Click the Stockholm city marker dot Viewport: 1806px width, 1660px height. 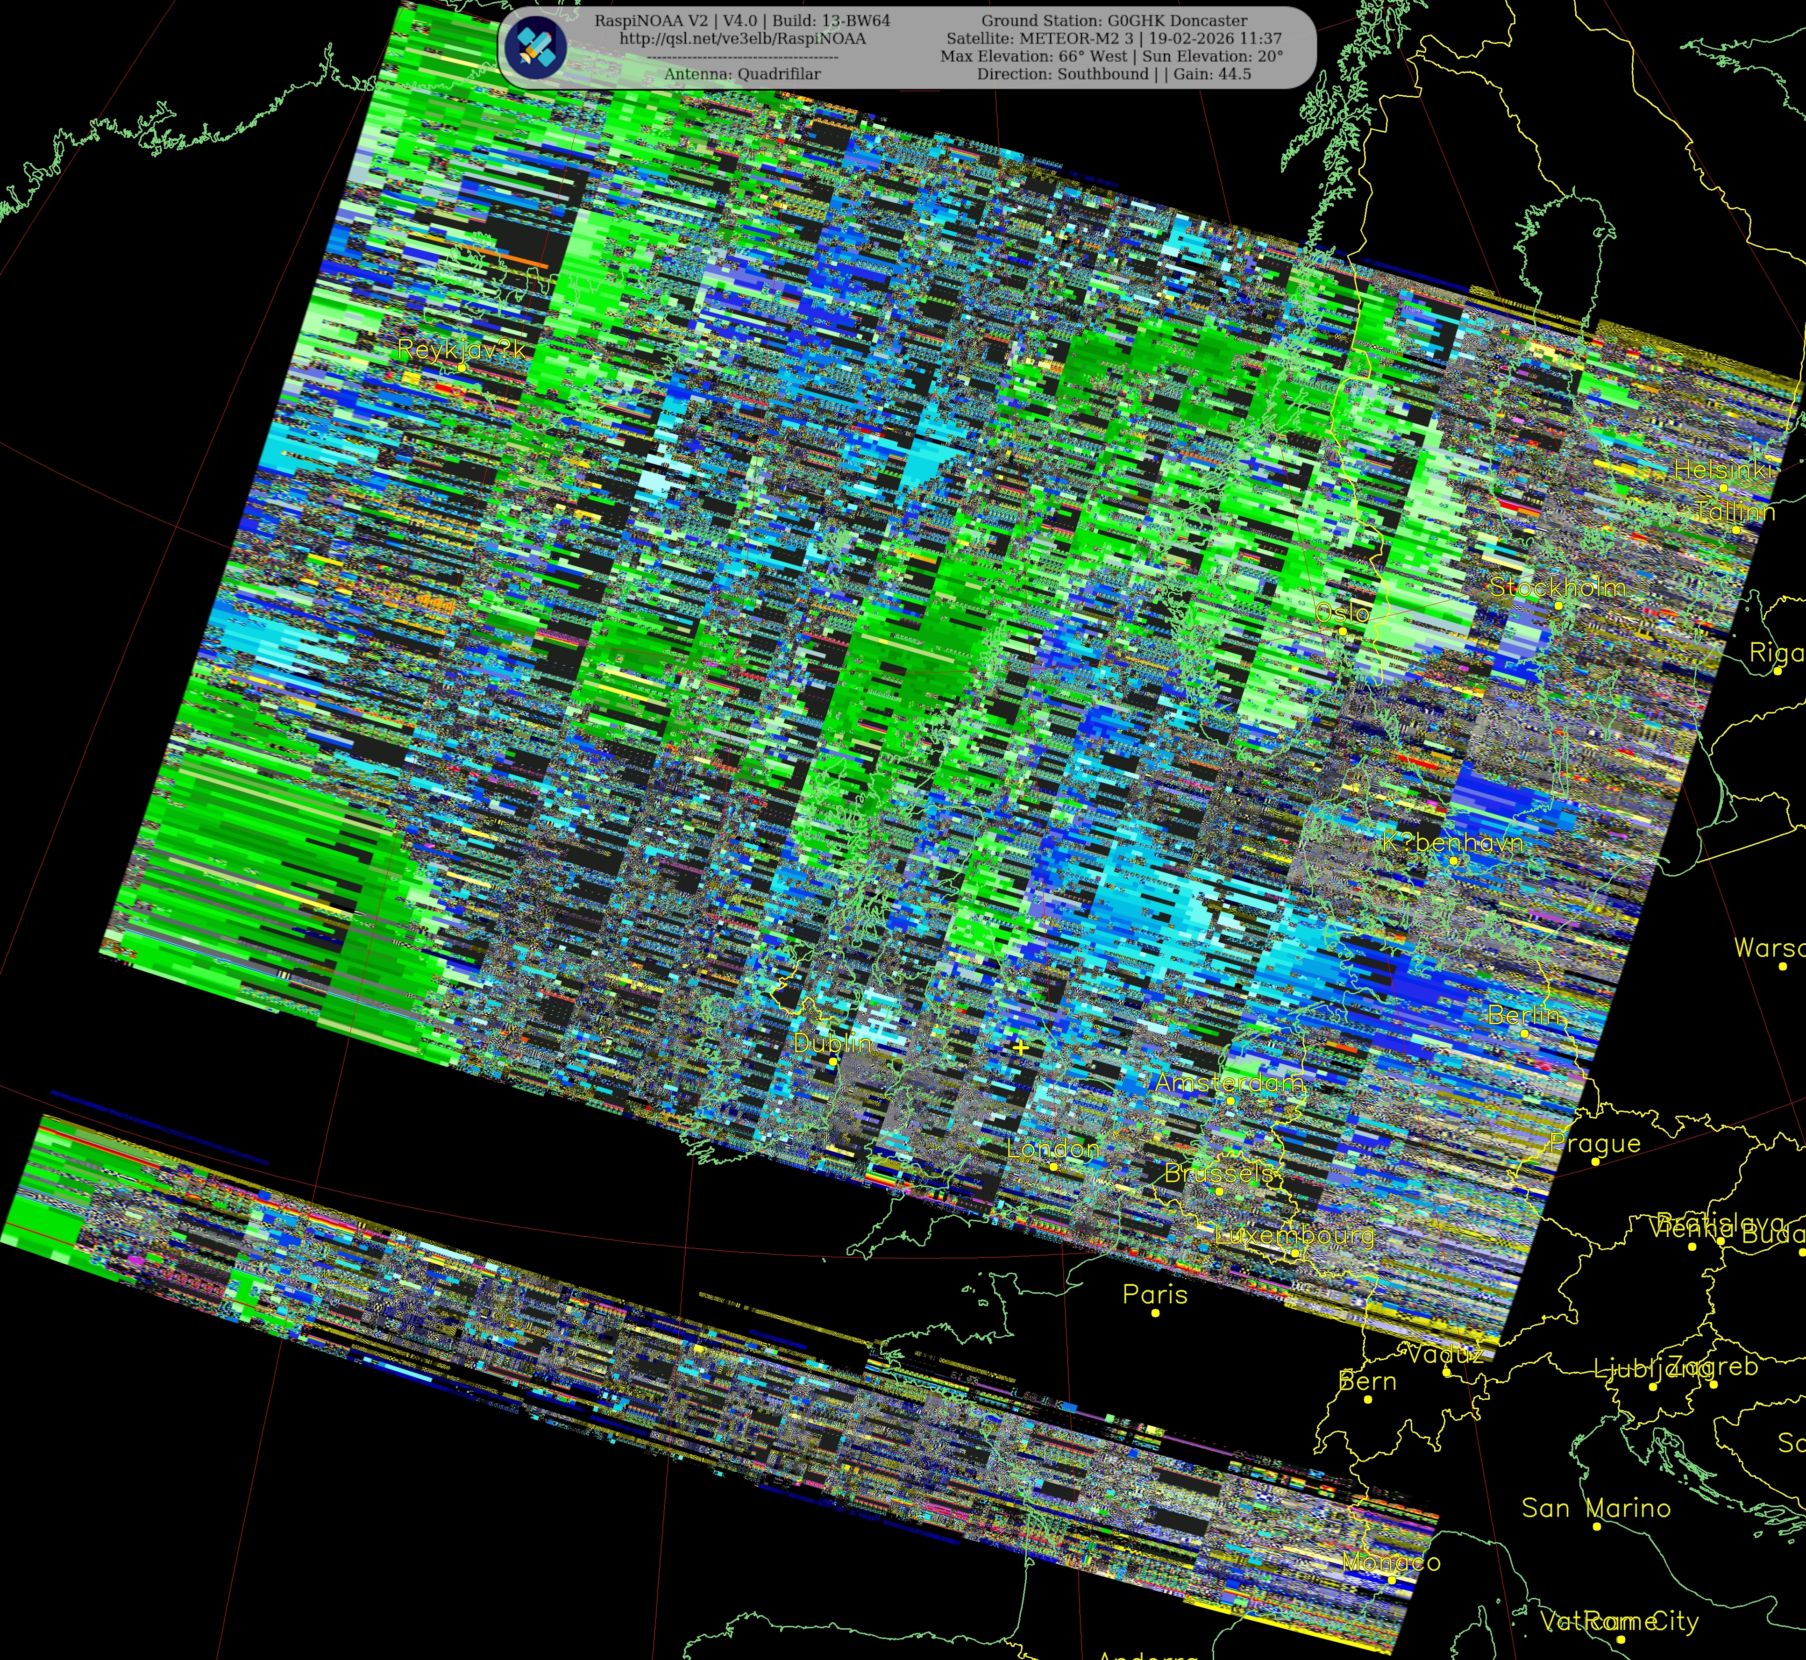pos(1558,606)
